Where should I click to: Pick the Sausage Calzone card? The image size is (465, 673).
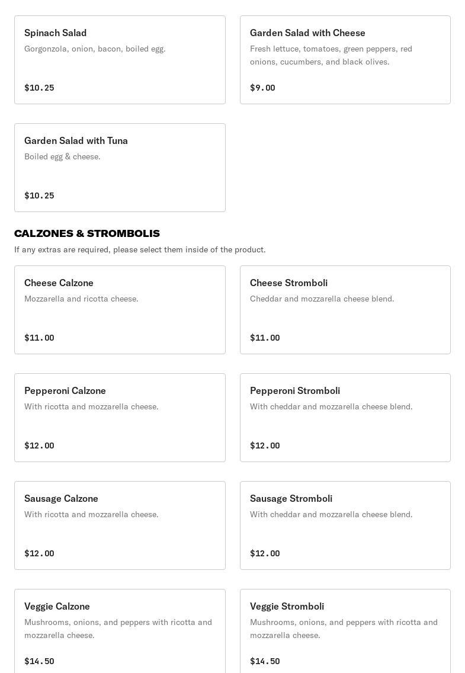click(x=120, y=525)
